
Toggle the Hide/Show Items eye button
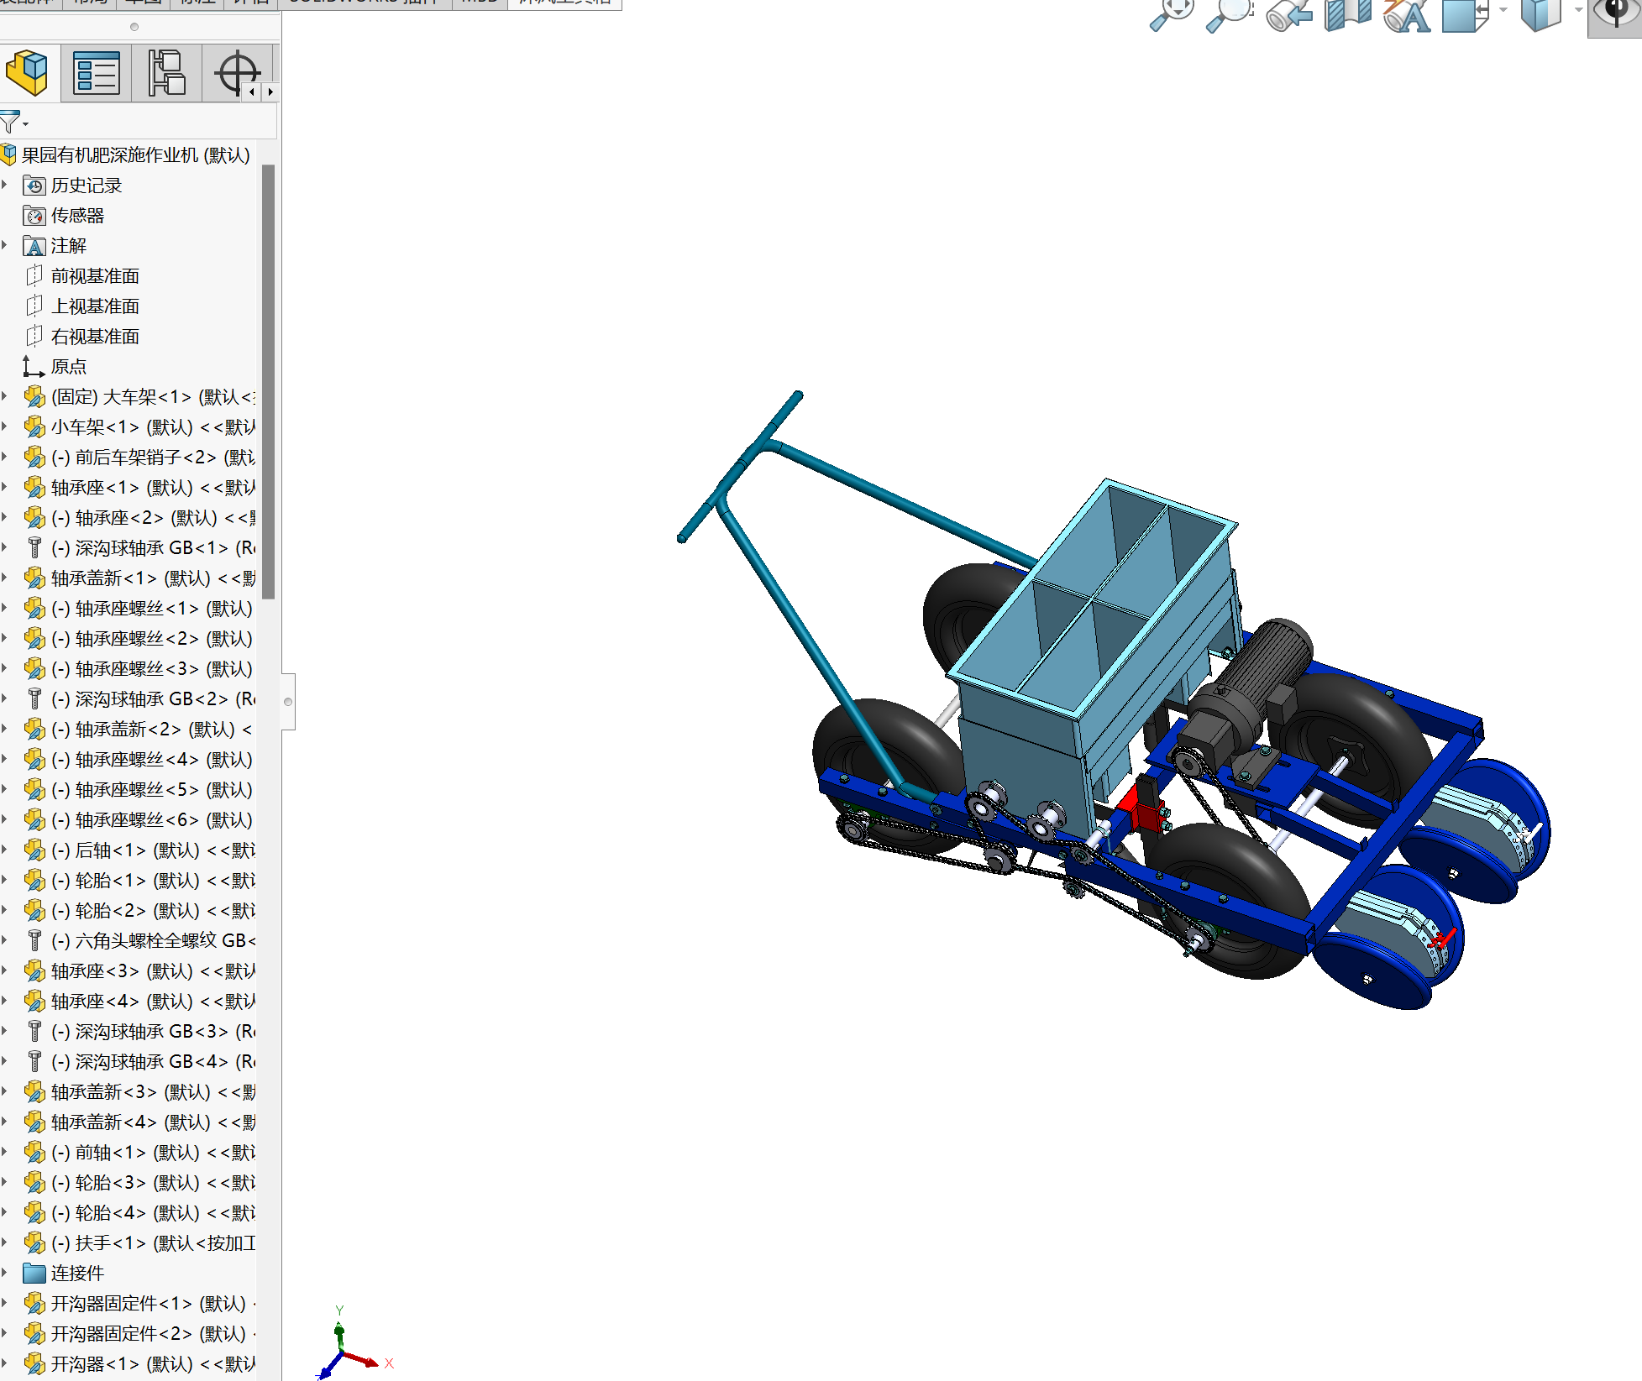(x=1615, y=14)
